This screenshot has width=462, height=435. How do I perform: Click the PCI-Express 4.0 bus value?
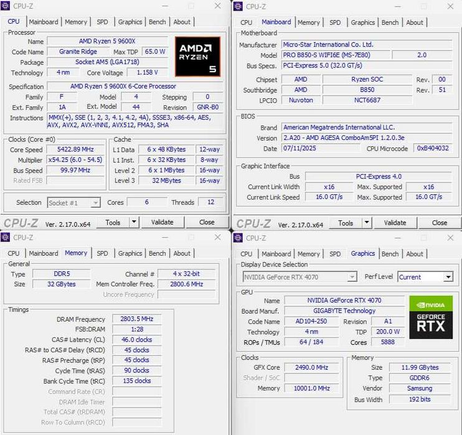pos(379,176)
